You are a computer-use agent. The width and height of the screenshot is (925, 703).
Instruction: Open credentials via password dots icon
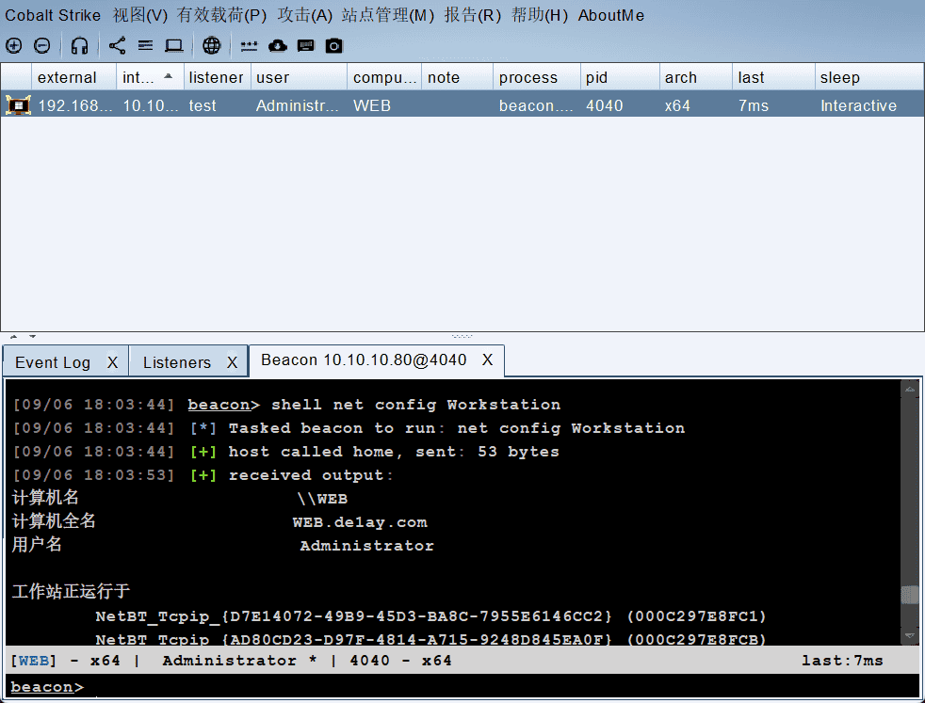249,45
